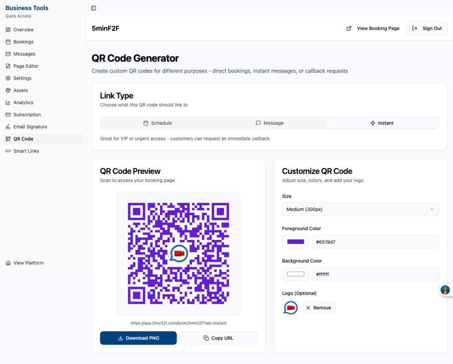Screen dimensions: 453x364
Task: Open Email Signature icon
Action: click(x=8, y=127)
